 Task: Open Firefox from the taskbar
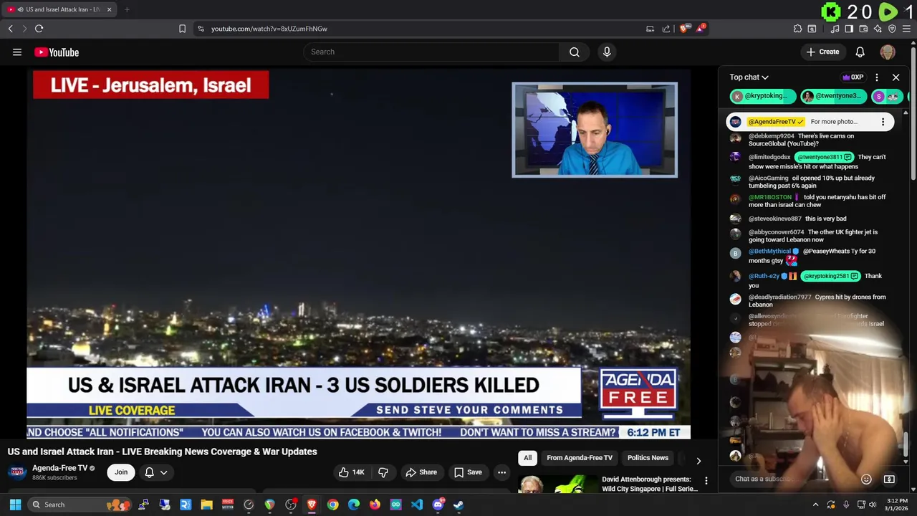tap(375, 505)
